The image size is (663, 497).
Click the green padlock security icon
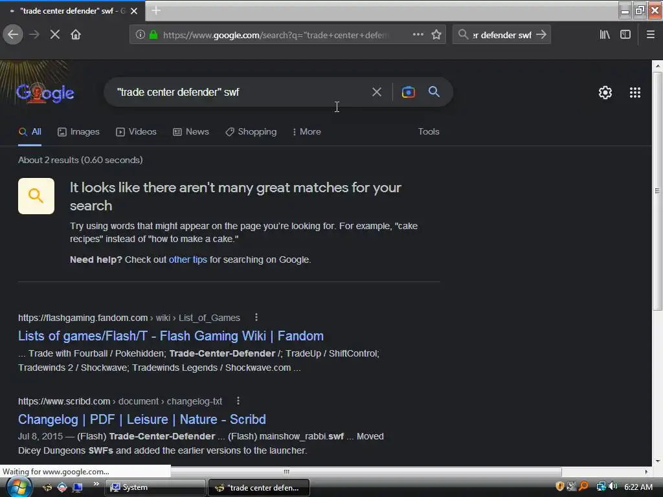pyautogui.click(x=153, y=35)
